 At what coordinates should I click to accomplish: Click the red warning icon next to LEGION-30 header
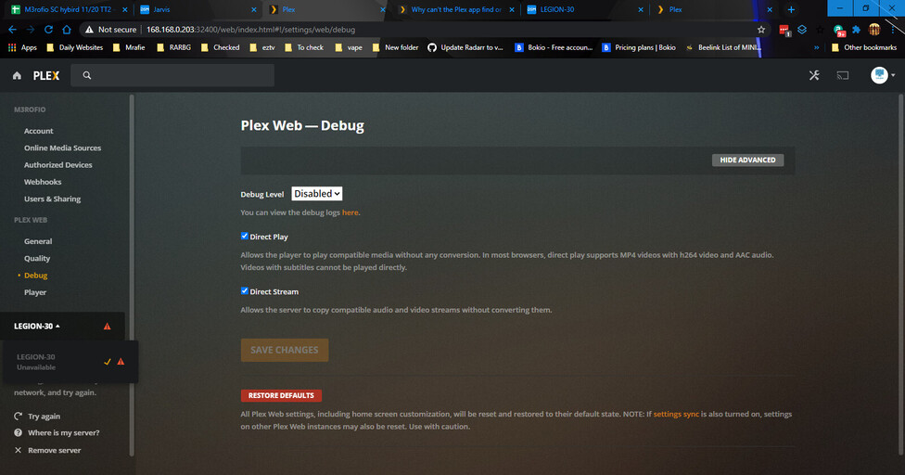point(107,326)
